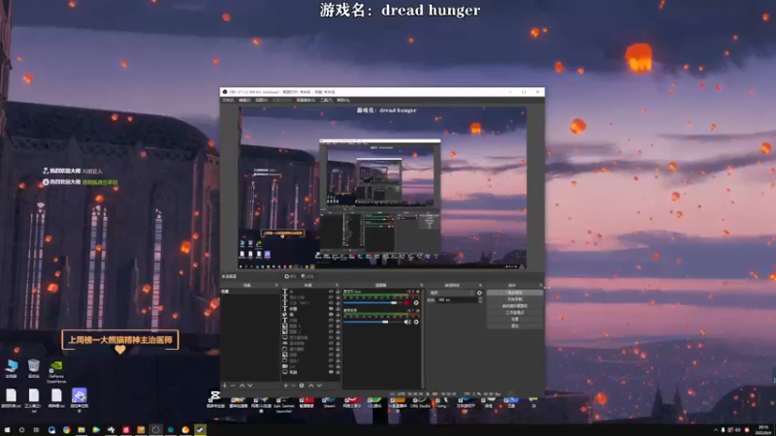Image resolution: width=776 pixels, height=436 pixels.
Task: Toggle lock of the topmost source
Action: tap(338, 292)
